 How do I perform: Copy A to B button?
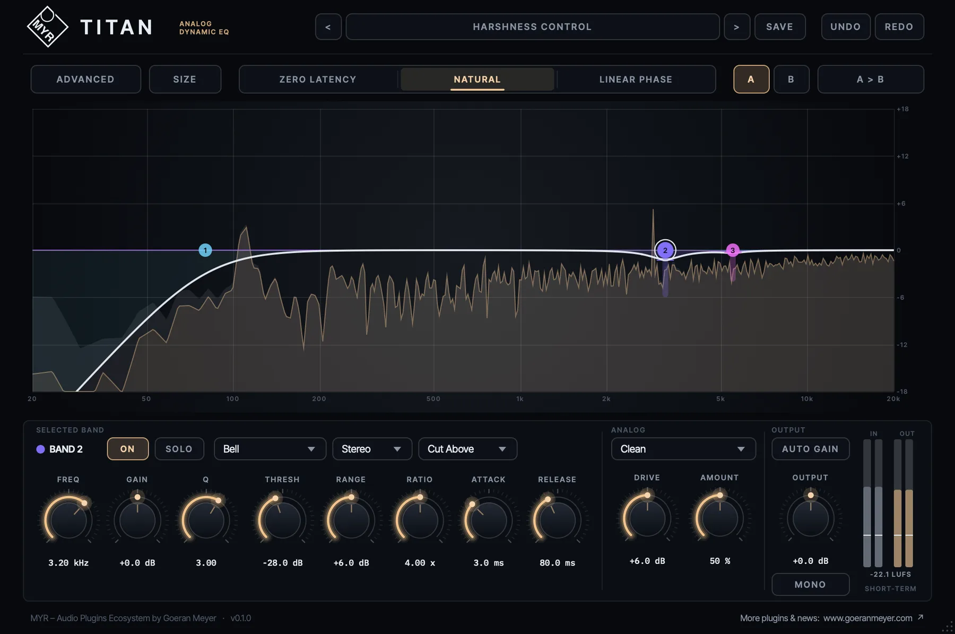coord(871,79)
